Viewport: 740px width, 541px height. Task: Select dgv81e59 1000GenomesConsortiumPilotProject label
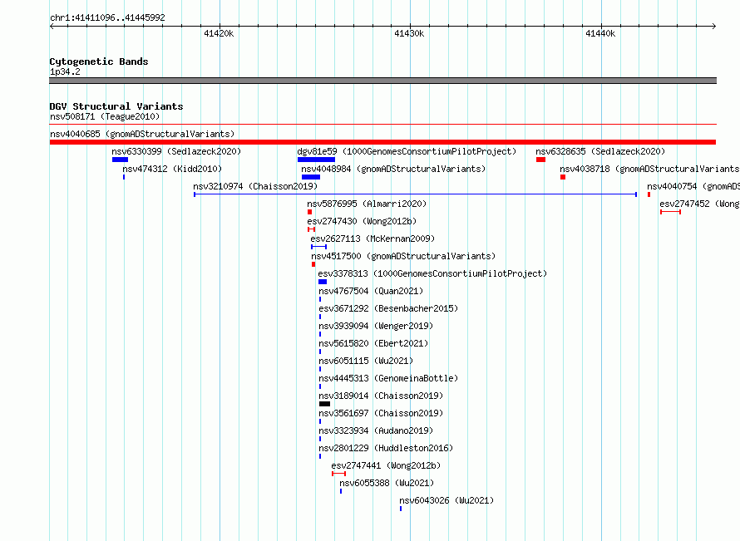(x=407, y=151)
